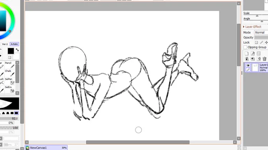Viewport: 268px width, 150px height.
Task: Choose the second rounded brush edge shape
Action: pos(8,113)
